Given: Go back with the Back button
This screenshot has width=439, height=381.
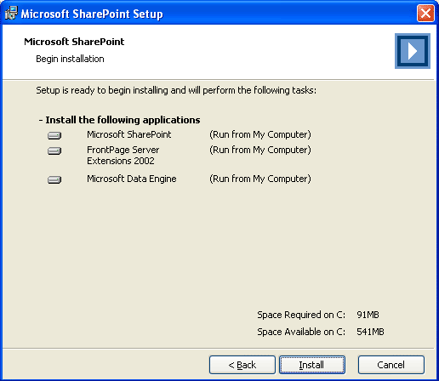Looking at the screenshot, I should coord(242,365).
